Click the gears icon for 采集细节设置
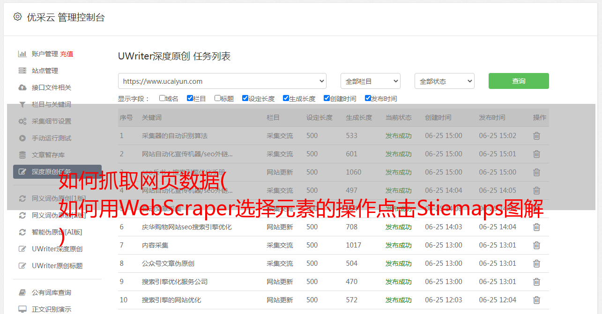This screenshot has width=602, height=314. point(22,121)
